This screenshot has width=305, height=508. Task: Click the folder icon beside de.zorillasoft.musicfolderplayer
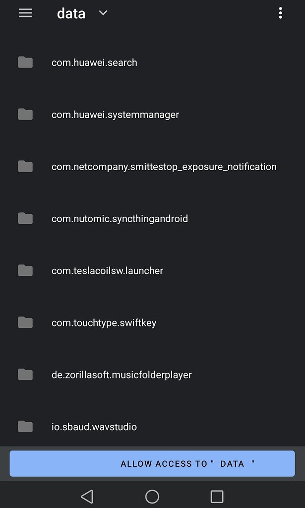(x=25, y=375)
